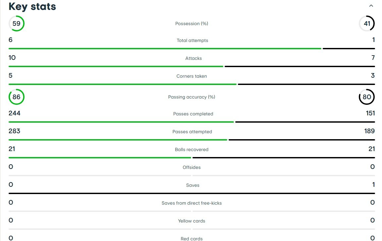Click the 86 passing accuracy circle
Image resolution: width=382 pixels, height=241 pixels.
point(17,97)
